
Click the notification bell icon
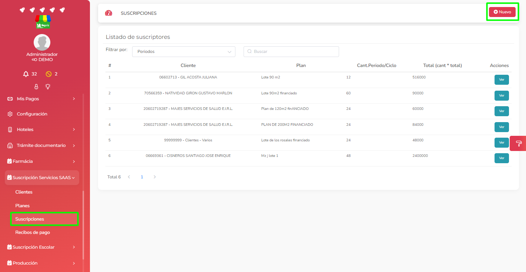(x=26, y=74)
